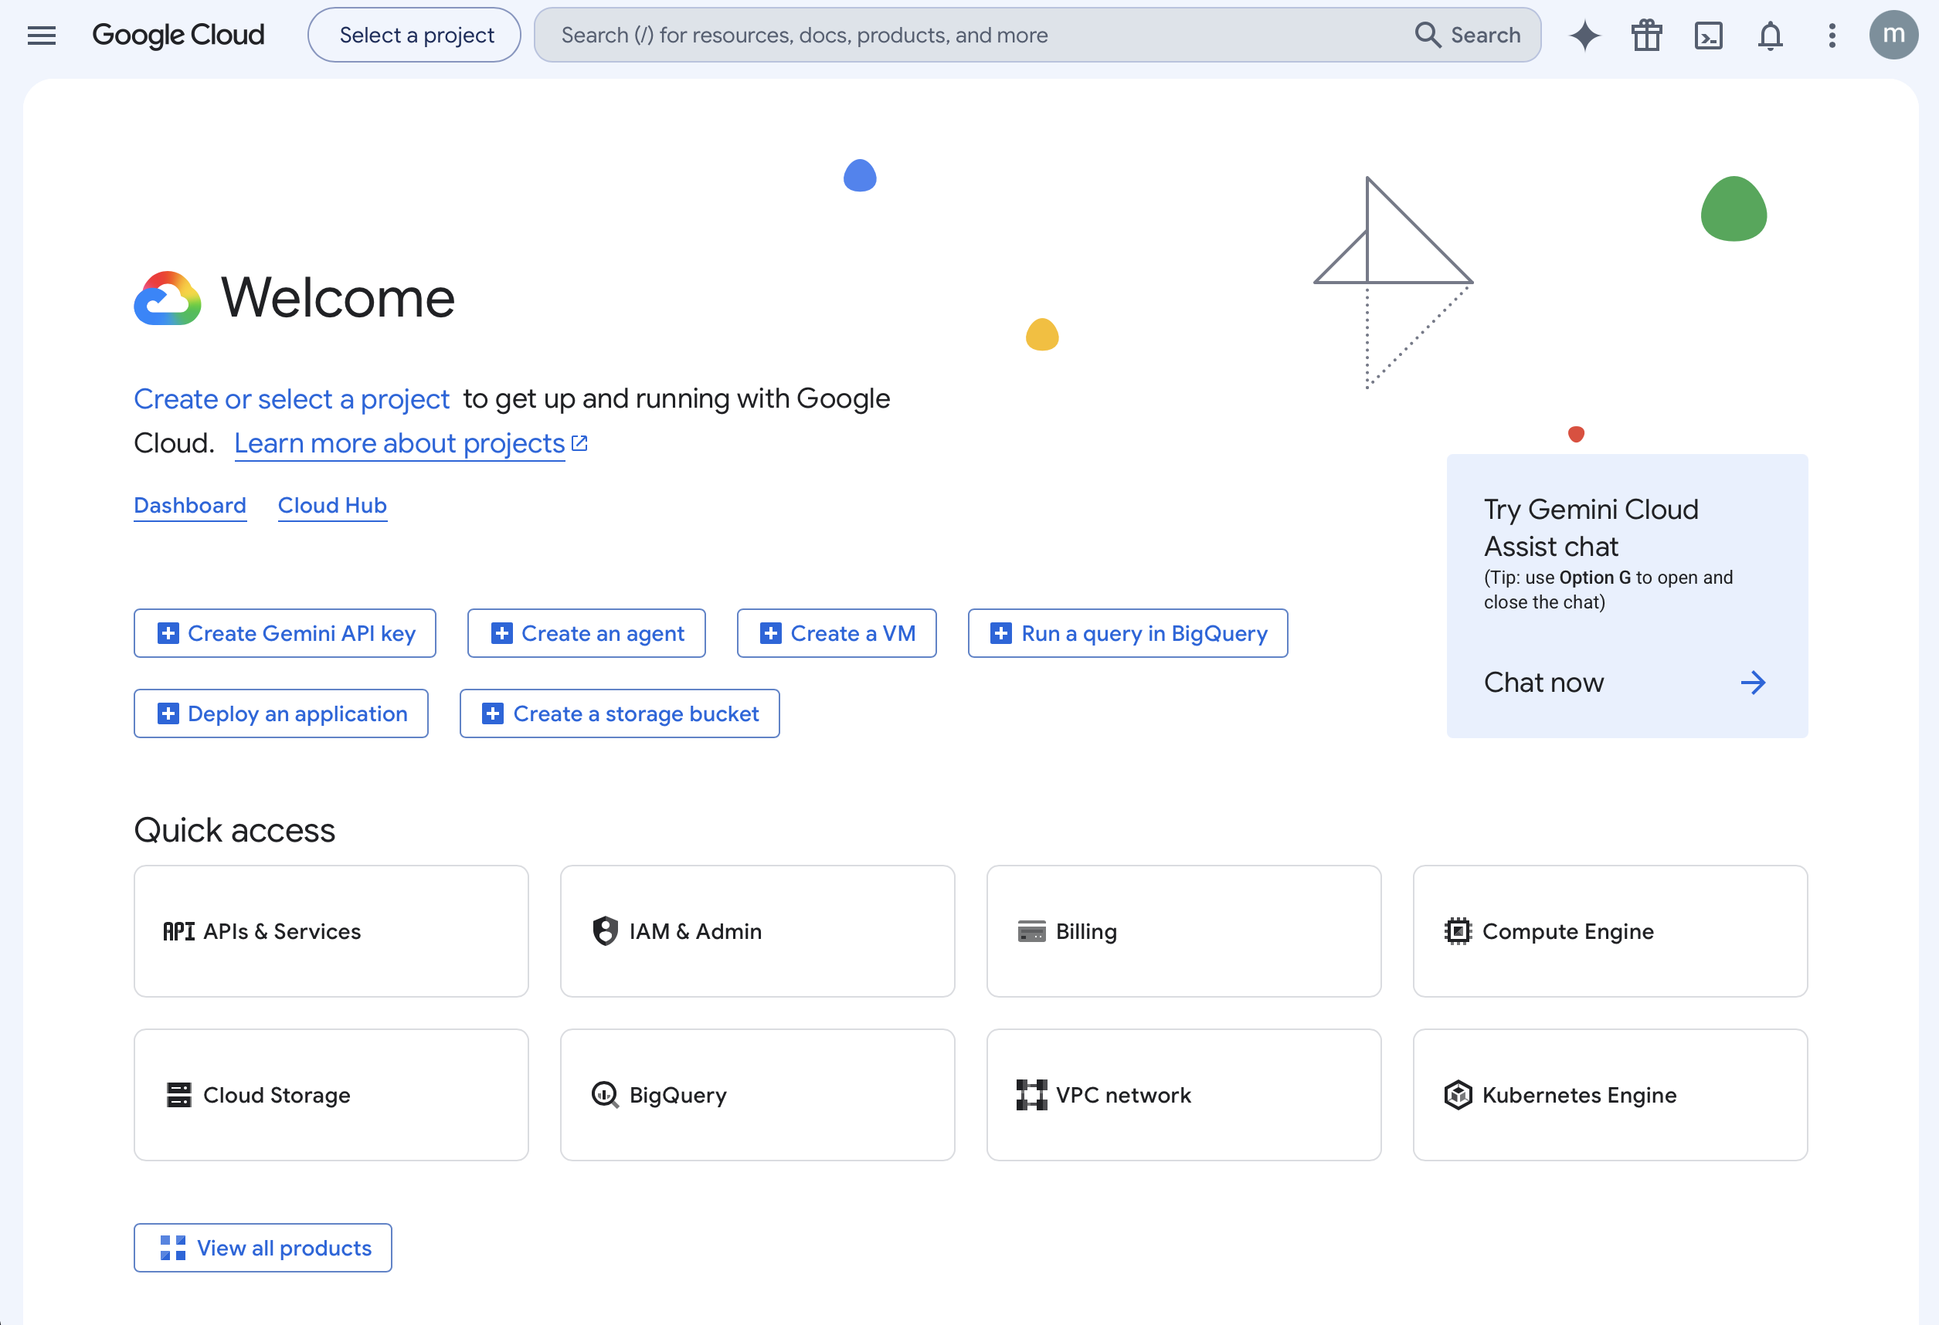Click the Google Cloud logo

click(x=178, y=35)
